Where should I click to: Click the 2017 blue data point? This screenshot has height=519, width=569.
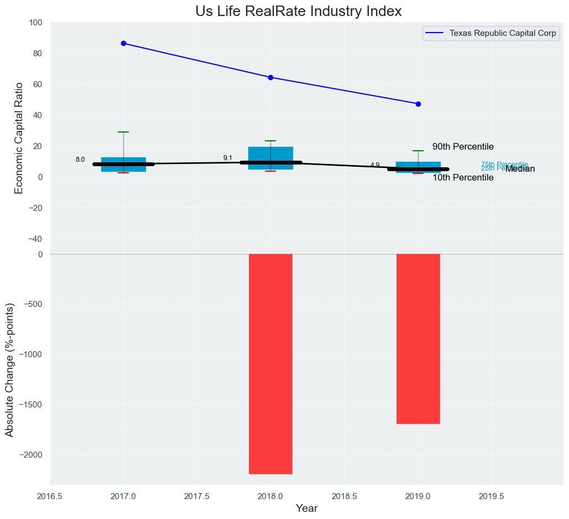pyautogui.click(x=123, y=43)
